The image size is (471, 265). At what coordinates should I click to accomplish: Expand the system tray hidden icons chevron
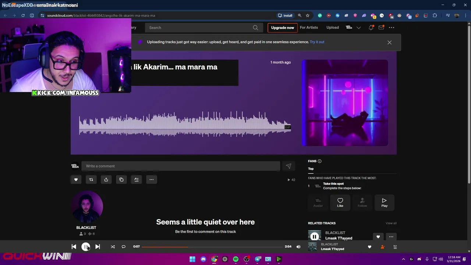tap(404, 259)
